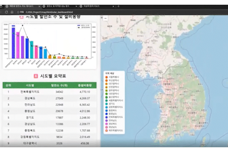Click the capacity cell 6,365.42

click(85, 105)
